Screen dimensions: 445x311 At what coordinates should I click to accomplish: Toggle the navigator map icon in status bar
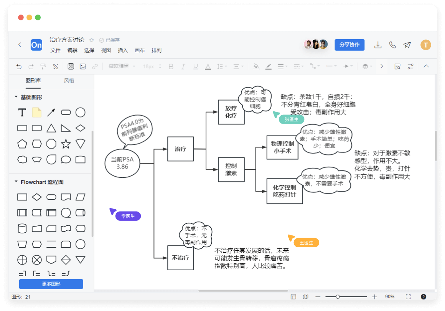305,297
